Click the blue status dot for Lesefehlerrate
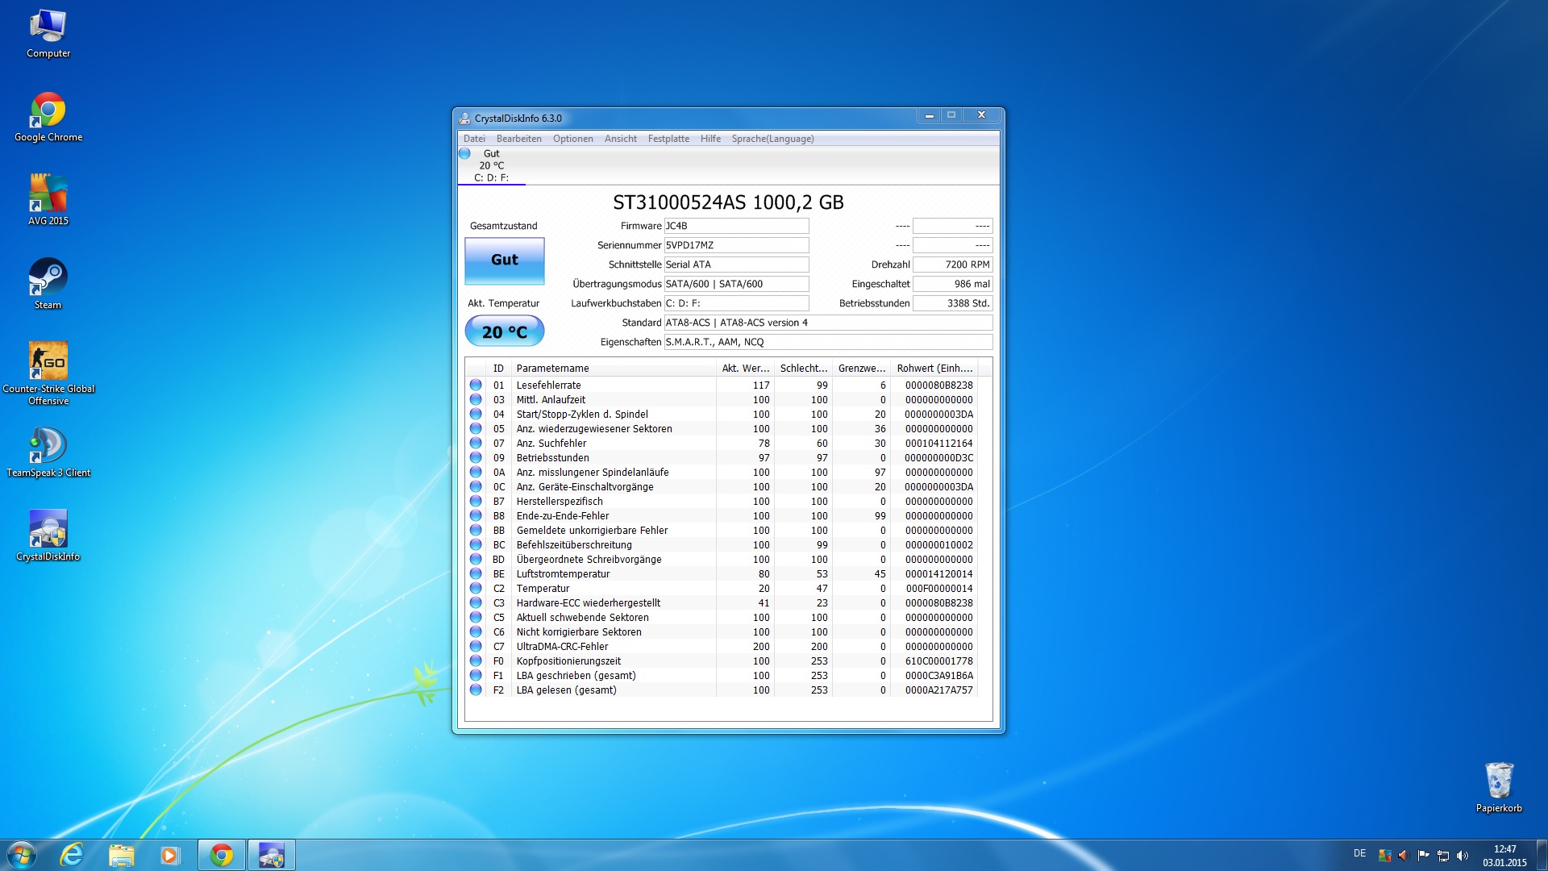Screen dimensions: 1548x871 (476, 385)
